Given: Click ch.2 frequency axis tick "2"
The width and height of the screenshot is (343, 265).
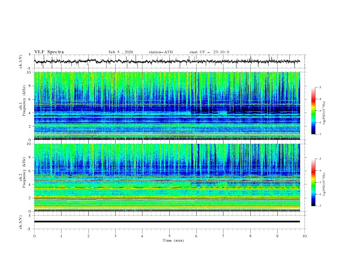Looking at the screenshot, I should (x=31, y=198).
